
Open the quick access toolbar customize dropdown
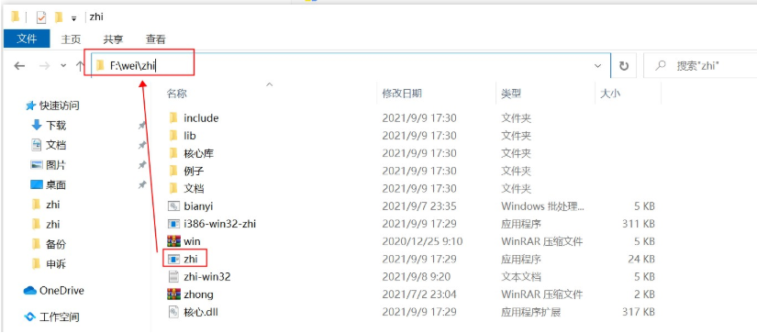coord(74,18)
